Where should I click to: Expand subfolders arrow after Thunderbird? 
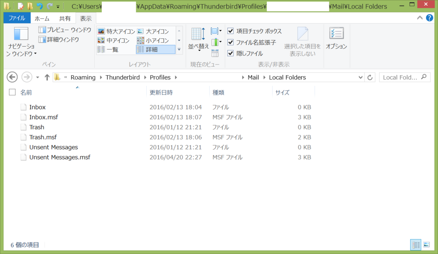(145, 77)
